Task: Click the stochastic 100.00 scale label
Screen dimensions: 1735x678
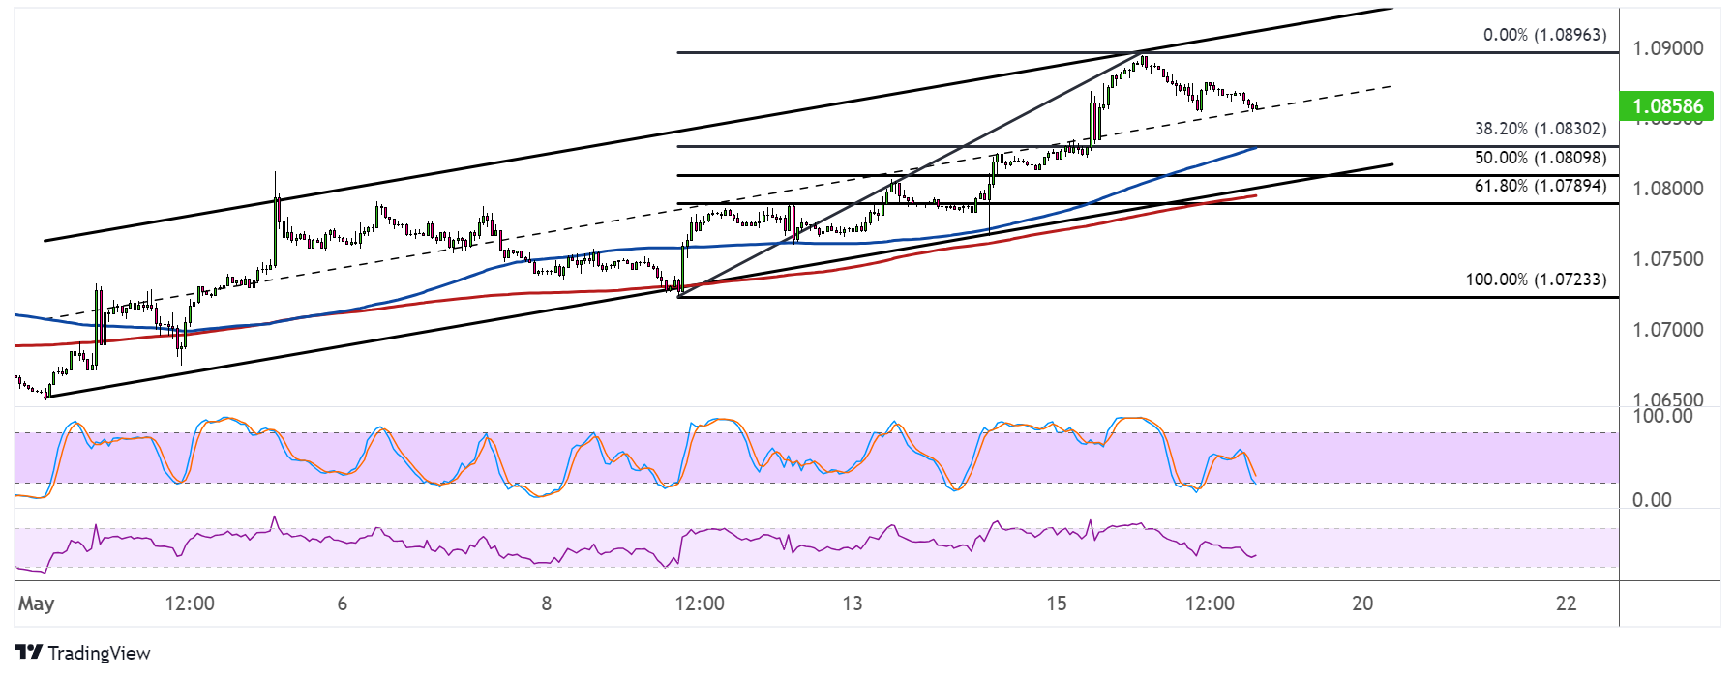Action: click(1662, 416)
